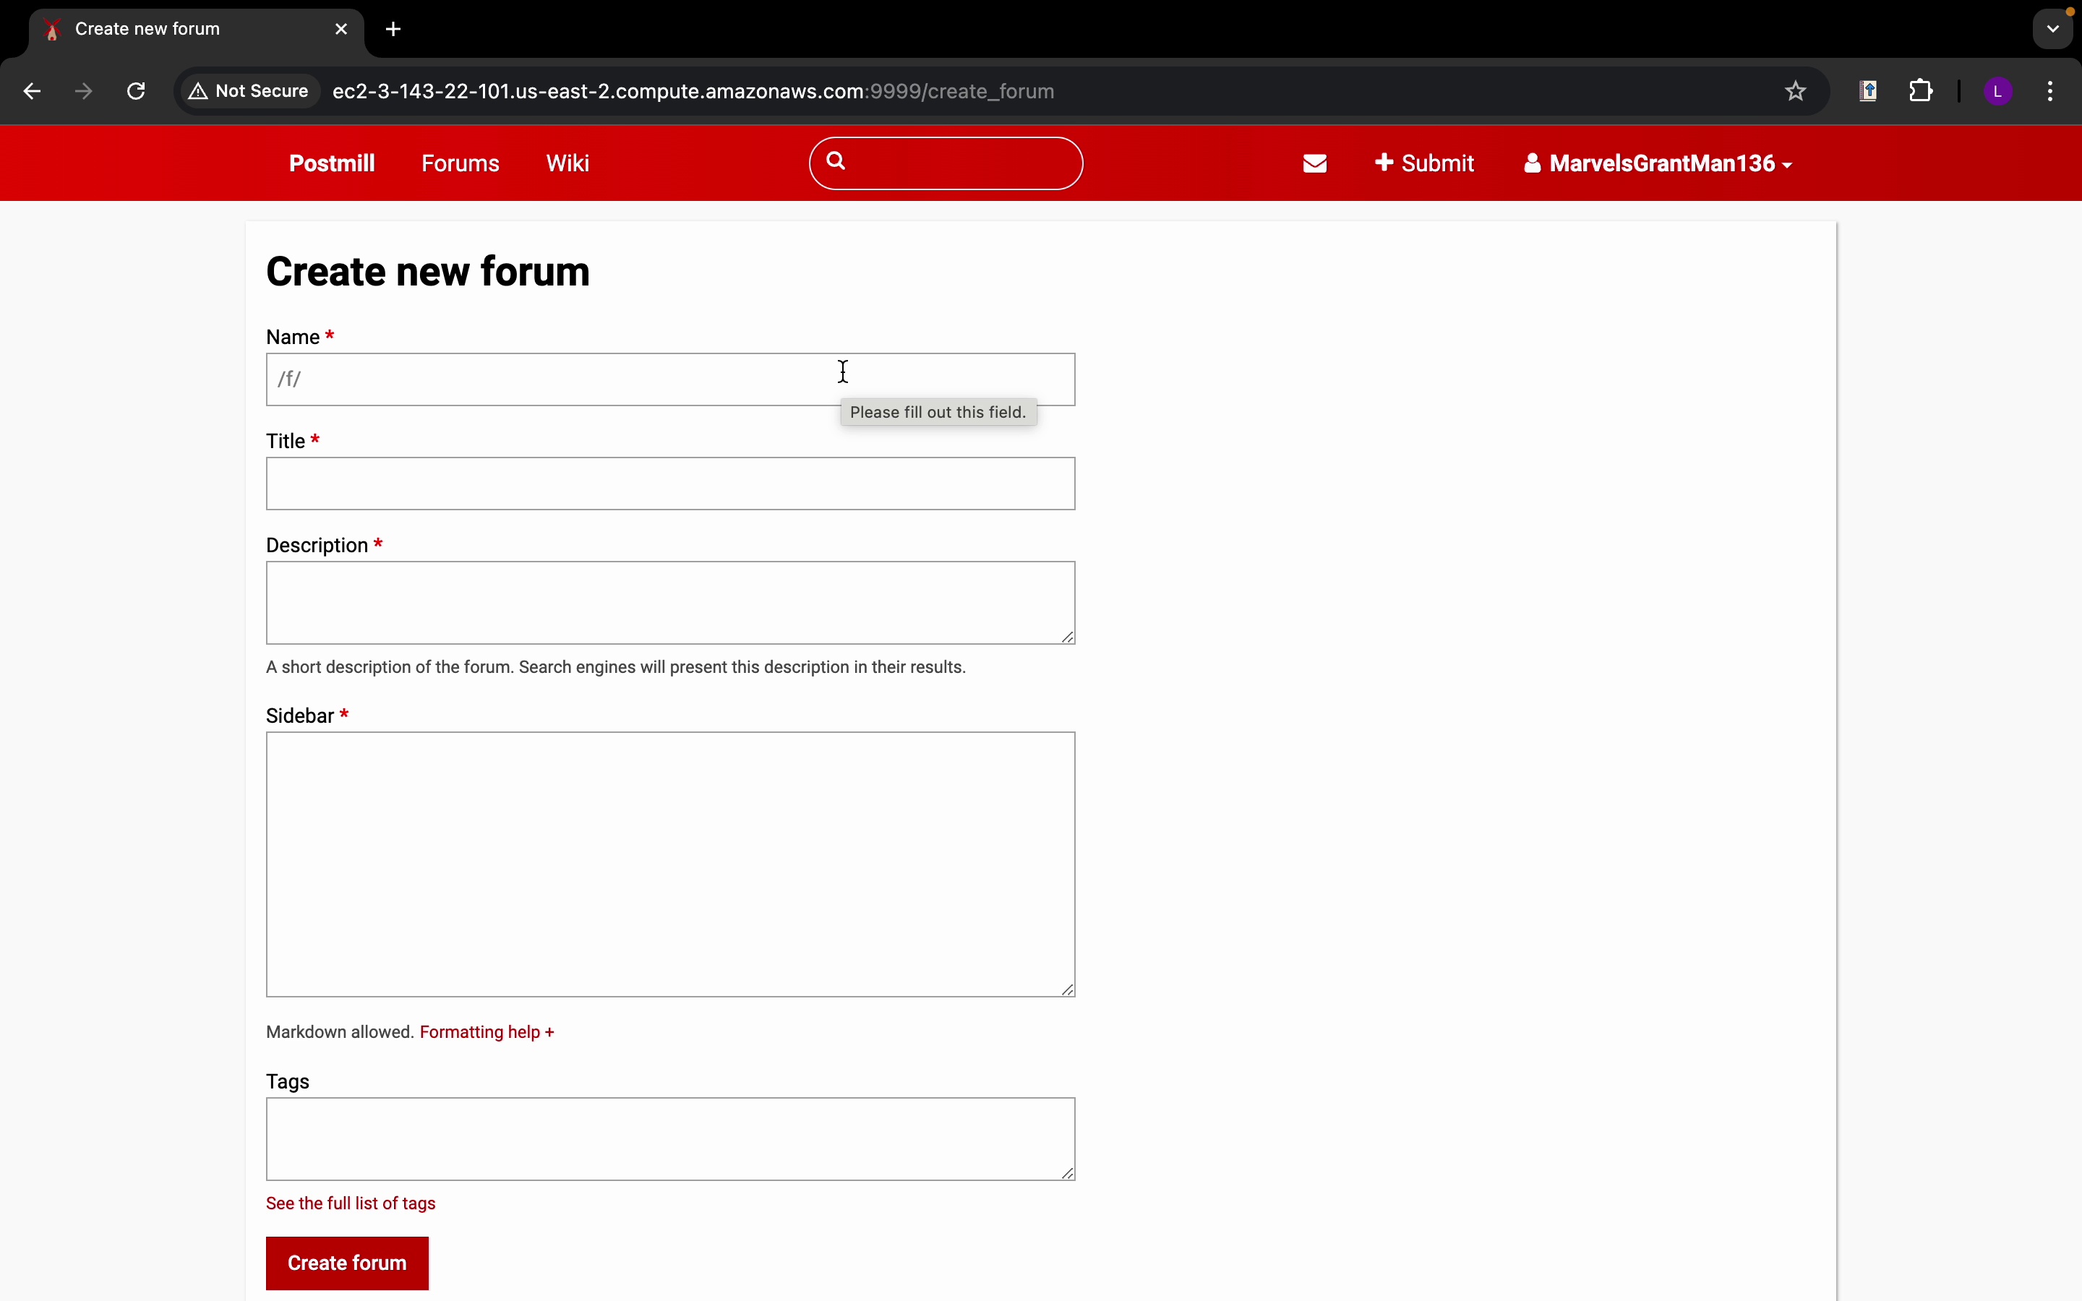Screen dimensions: 2082x1301
Task: Follow the See the full list of tags link
Action: coord(351,1203)
